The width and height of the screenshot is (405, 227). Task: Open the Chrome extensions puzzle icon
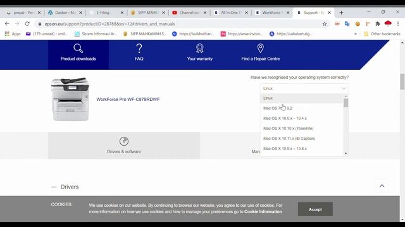(x=378, y=24)
